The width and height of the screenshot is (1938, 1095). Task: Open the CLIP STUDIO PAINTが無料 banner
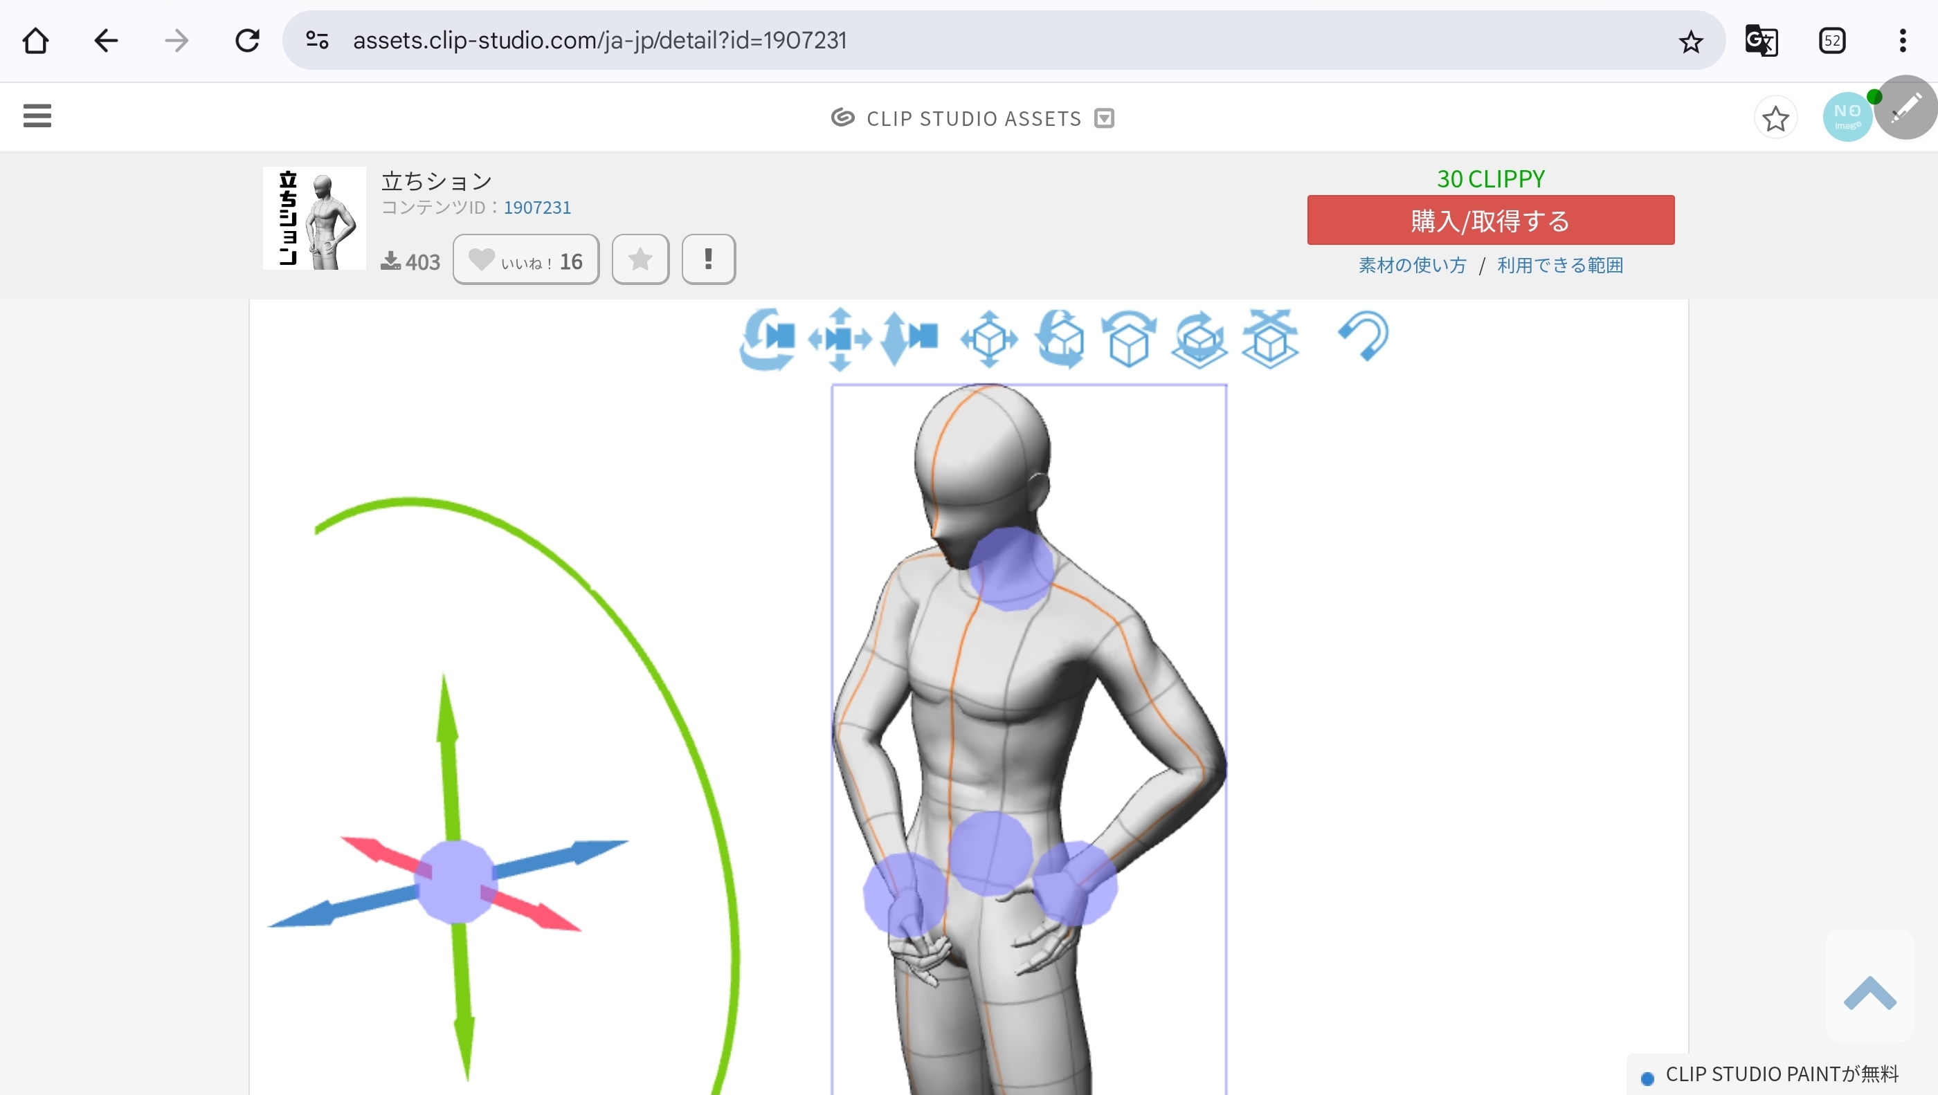pyautogui.click(x=1782, y=1074)
